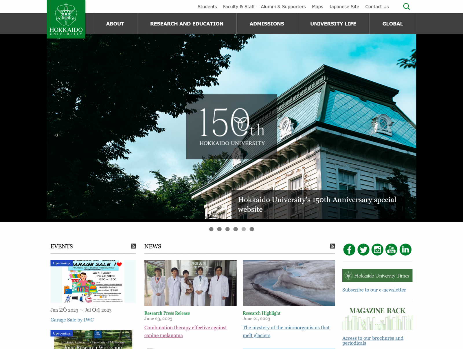
Task: Open the search magnifier icon
Action: [x=406, y=6]
